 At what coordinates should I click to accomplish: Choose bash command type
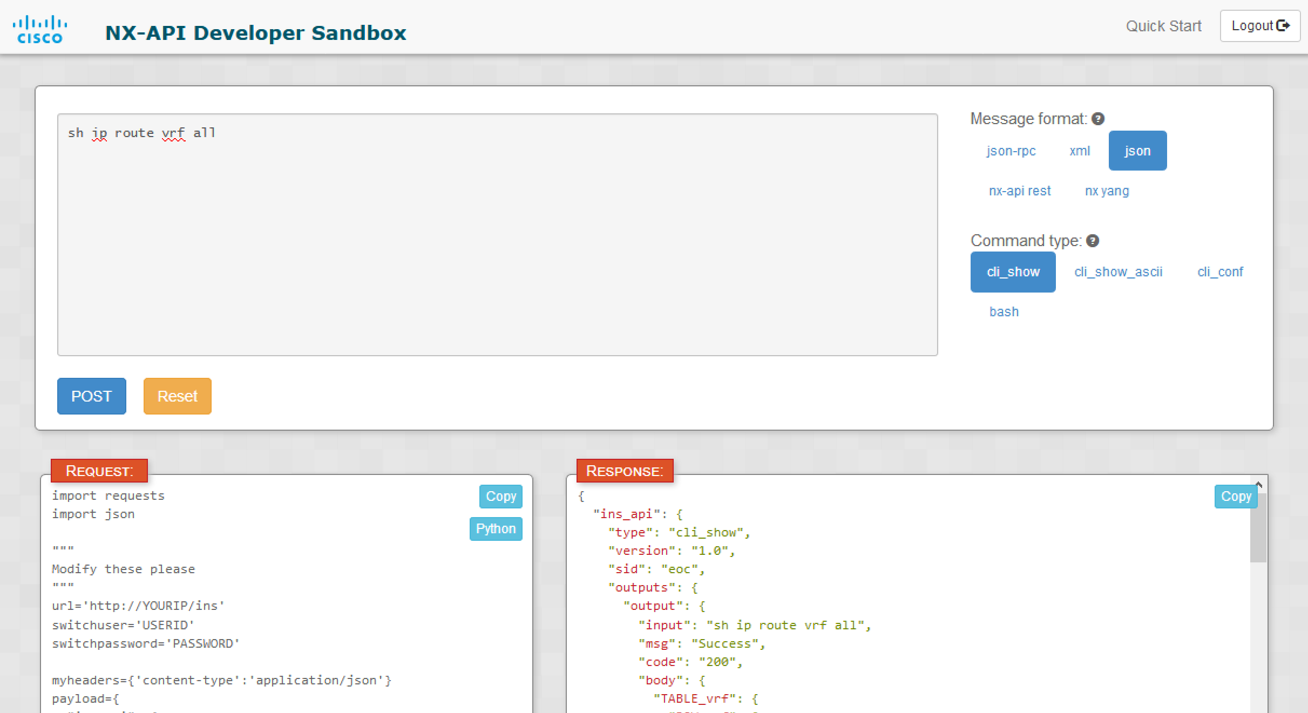[x=1004, y=312]
